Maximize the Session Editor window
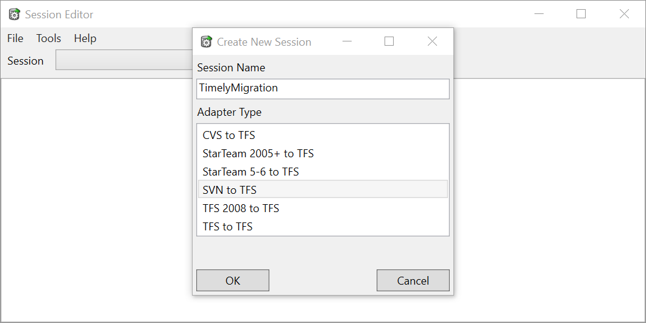 point(581,14)
